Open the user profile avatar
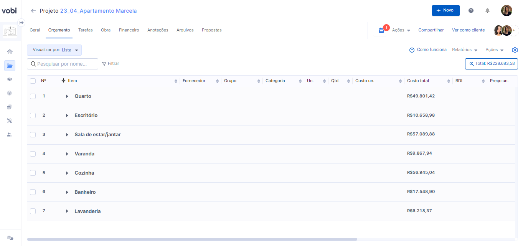 [x=507, y=10]
